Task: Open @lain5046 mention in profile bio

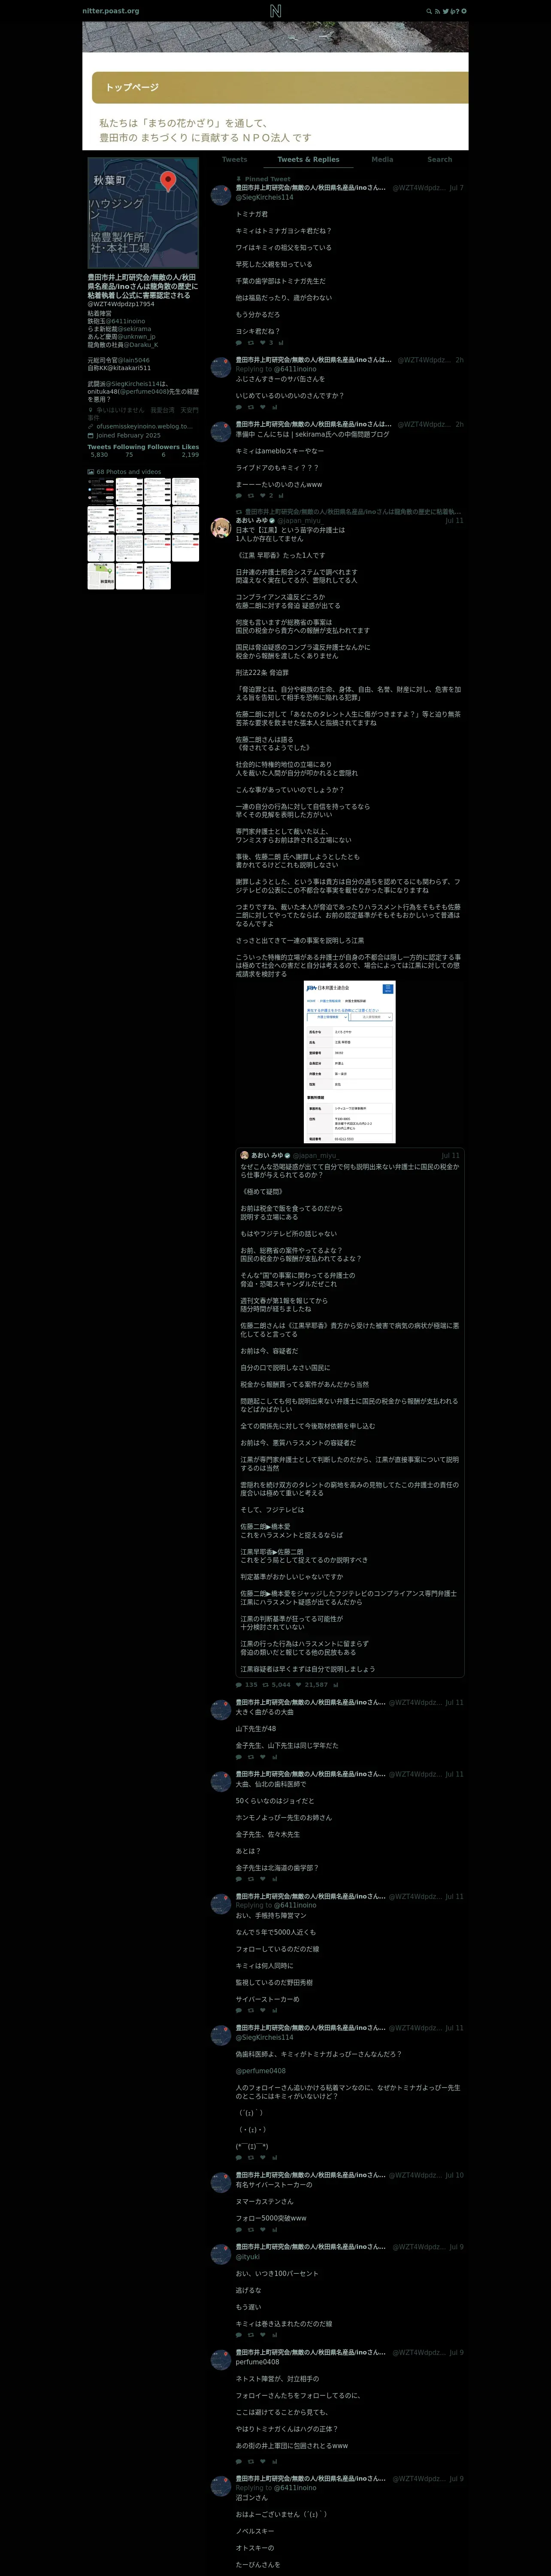Action: click(x=134, y=360)
